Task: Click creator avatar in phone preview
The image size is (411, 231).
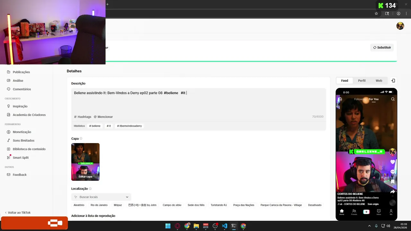Action: point(392,151)
